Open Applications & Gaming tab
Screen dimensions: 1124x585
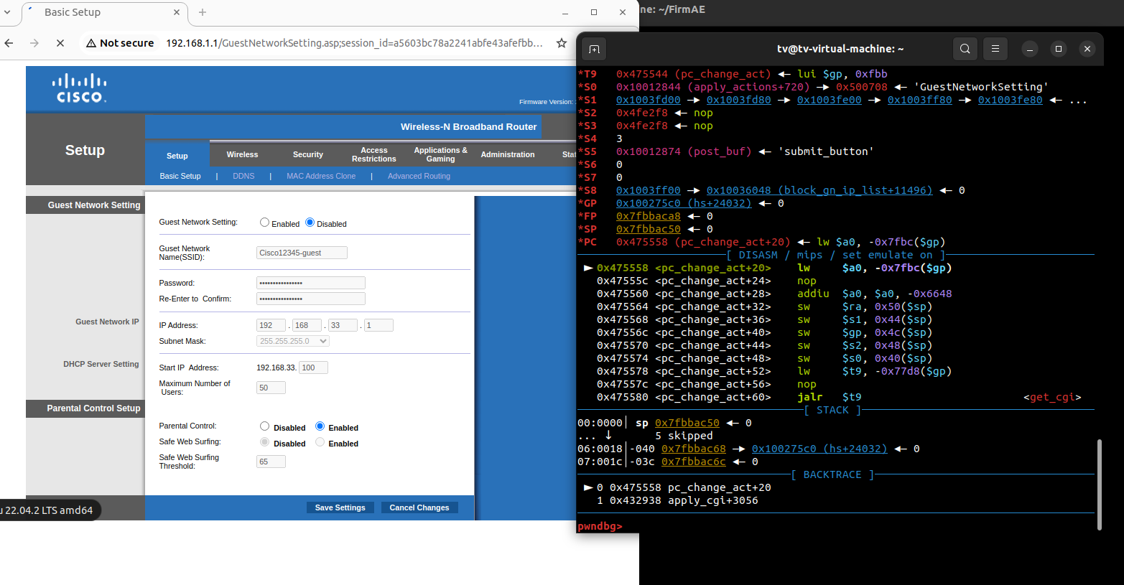click(x=440, y=154)
